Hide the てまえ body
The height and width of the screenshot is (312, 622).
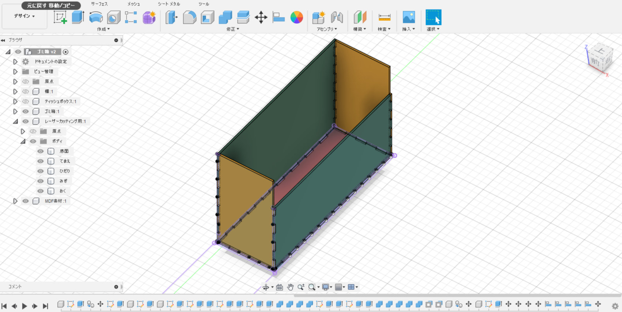pos(41,161)
